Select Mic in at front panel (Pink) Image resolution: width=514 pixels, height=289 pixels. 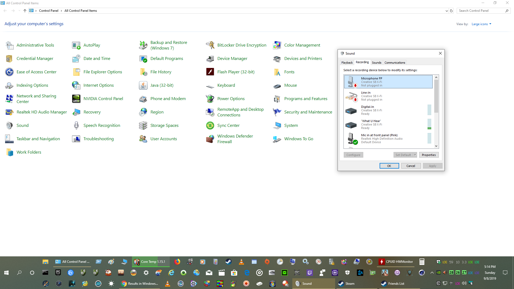pos(388,138)
